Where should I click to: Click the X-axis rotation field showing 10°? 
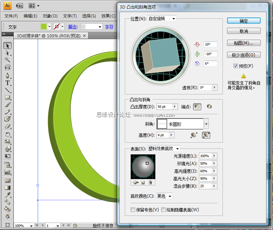pos(210,44)
